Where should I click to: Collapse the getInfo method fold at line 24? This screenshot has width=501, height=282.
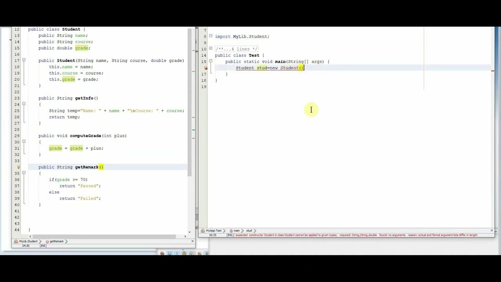point(24,104)
